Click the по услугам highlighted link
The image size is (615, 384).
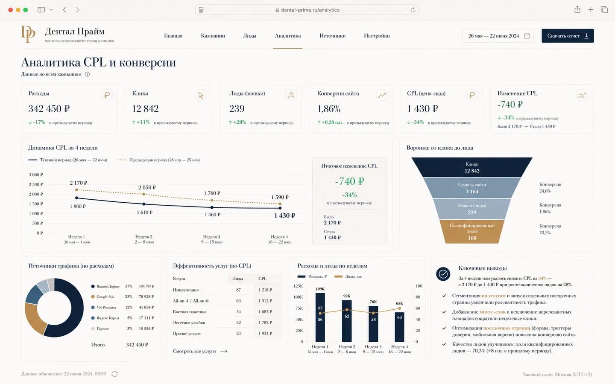pyautogui.click(x=494, y=296)
